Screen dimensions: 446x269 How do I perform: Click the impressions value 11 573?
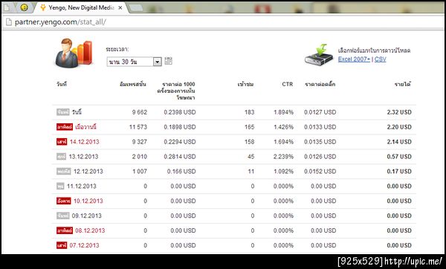(138, 127)
